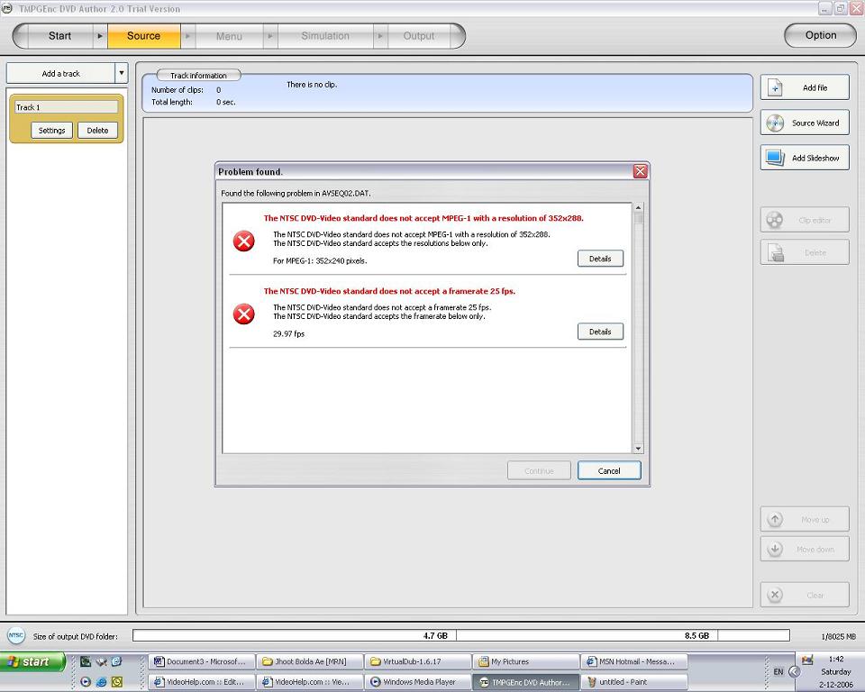The image size is (865, 692).
Task: Click the red heading about 352x288 resolution
Action: click(x=423, y=218)
